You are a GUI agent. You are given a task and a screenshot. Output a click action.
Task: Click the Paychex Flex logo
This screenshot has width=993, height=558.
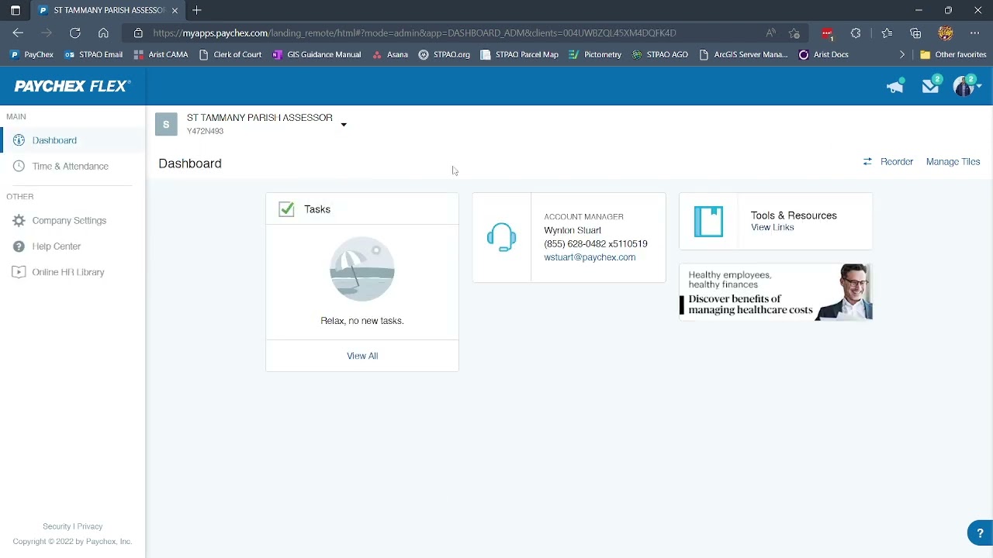[72, 86]
